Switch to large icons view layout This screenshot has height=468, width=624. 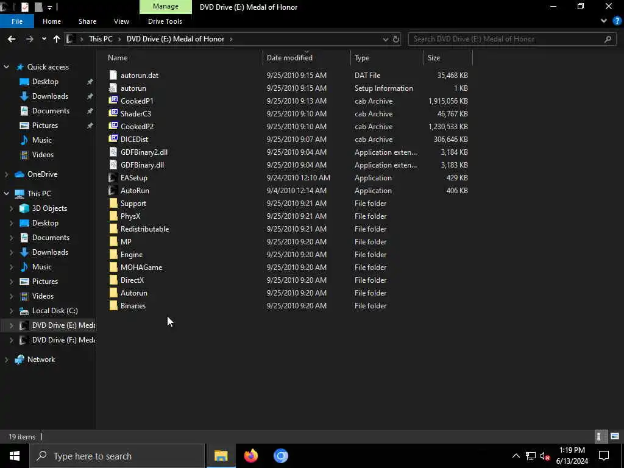point(615,436)
